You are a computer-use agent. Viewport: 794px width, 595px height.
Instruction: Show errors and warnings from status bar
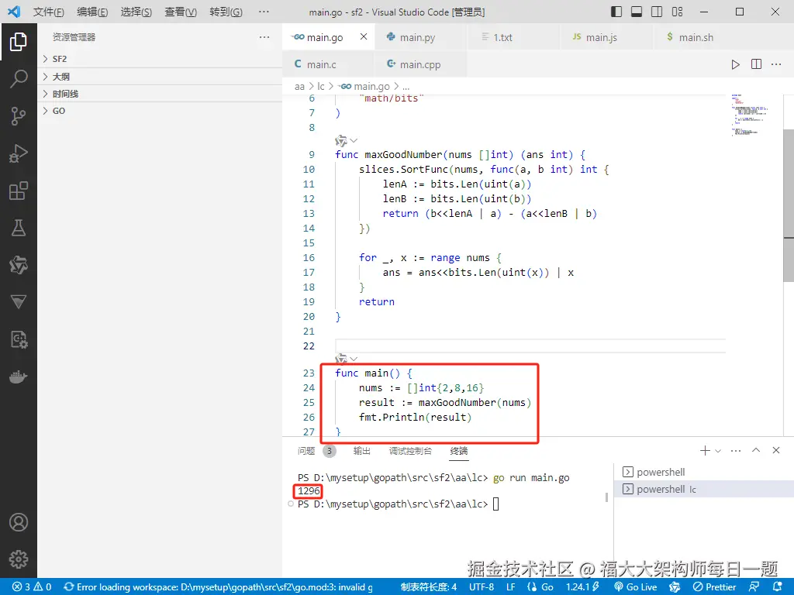[x=31, y=586]
